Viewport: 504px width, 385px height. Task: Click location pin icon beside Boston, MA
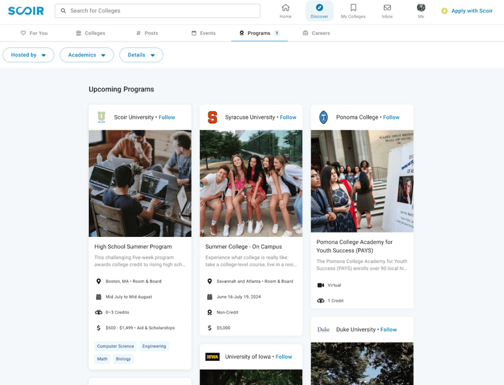point(99,281)
